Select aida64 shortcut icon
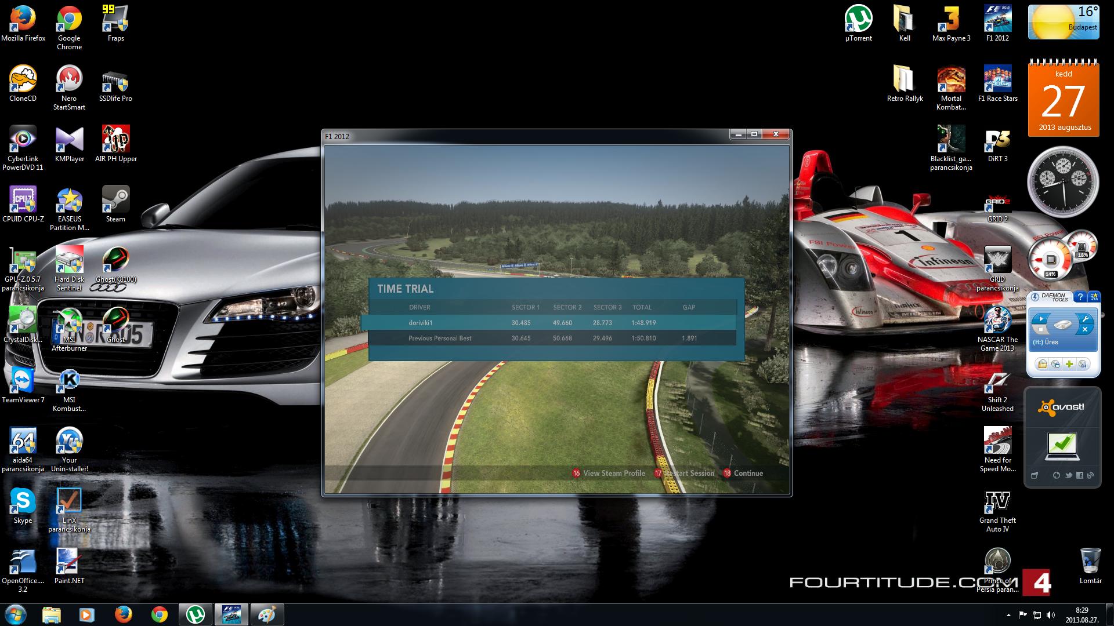The width and height of the screenshot is (1114, 626). pos(23,450)
